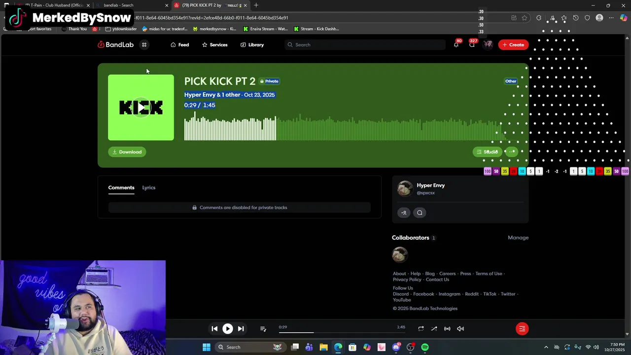Switch to the Lyrics tab
Viewport: 631px width, 355px height.
(x=149, y=188)
